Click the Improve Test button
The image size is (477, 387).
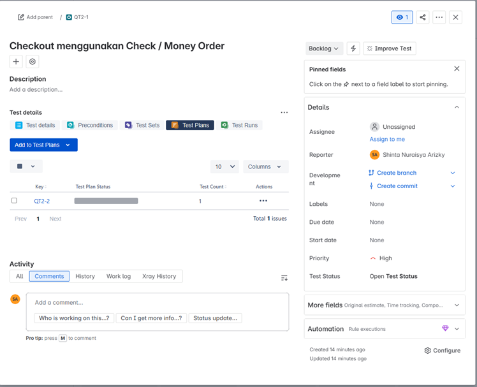[389, 48]
